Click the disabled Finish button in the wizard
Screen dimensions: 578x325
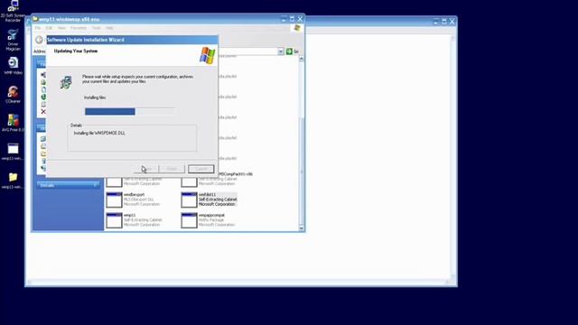[x=172, y=169]
